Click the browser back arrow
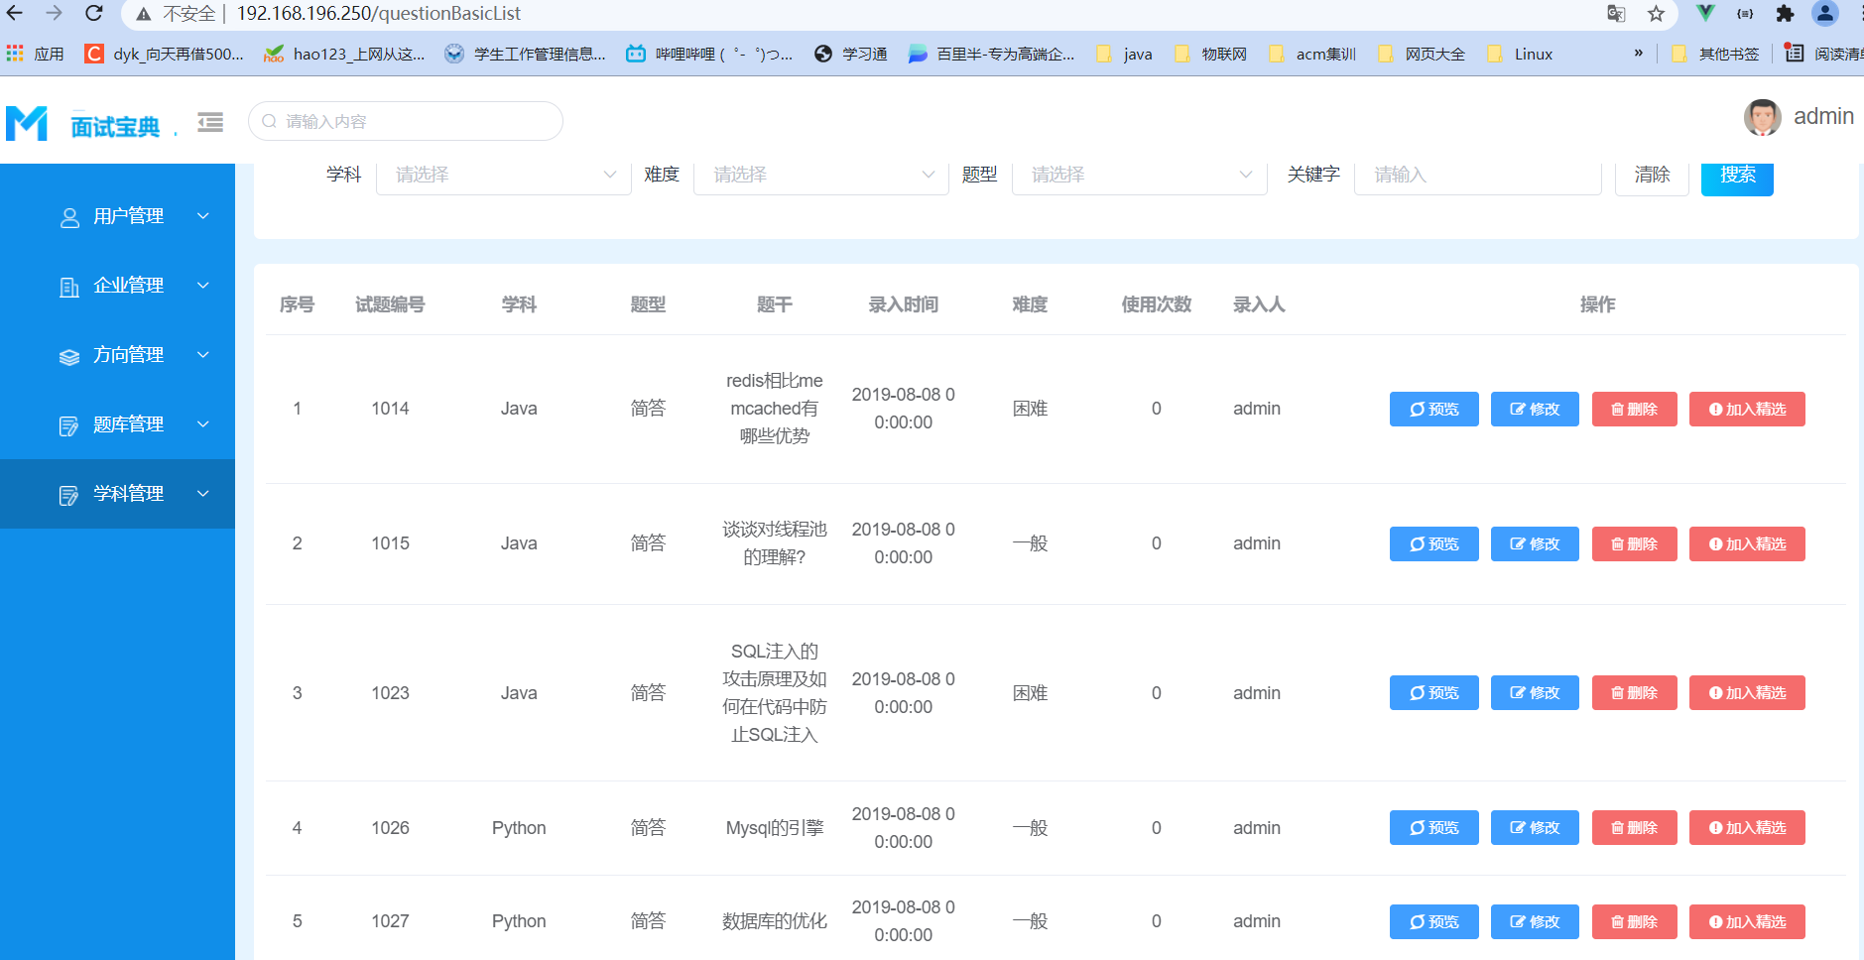This screenshot has height=960, width=1864. pyautogui.click(x=15, y=13)
